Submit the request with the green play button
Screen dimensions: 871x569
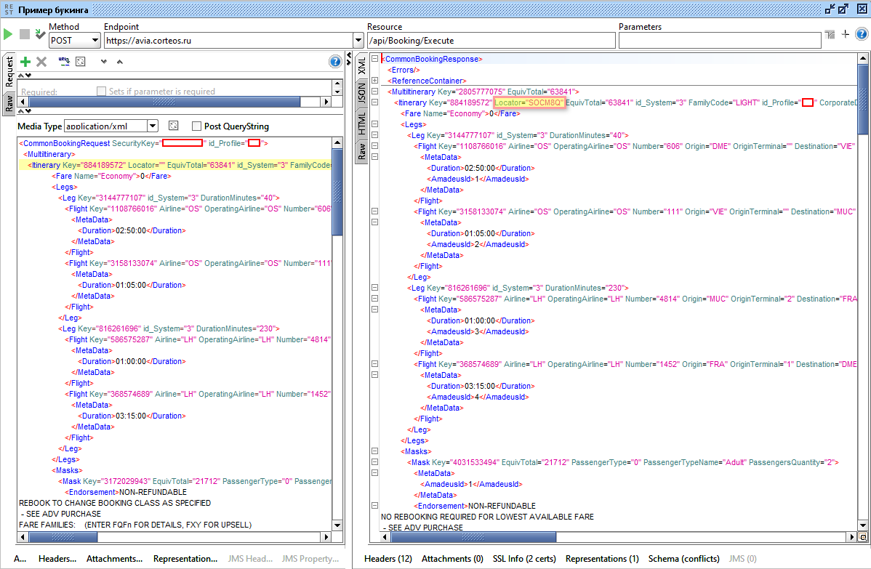(x=8, y=34)
